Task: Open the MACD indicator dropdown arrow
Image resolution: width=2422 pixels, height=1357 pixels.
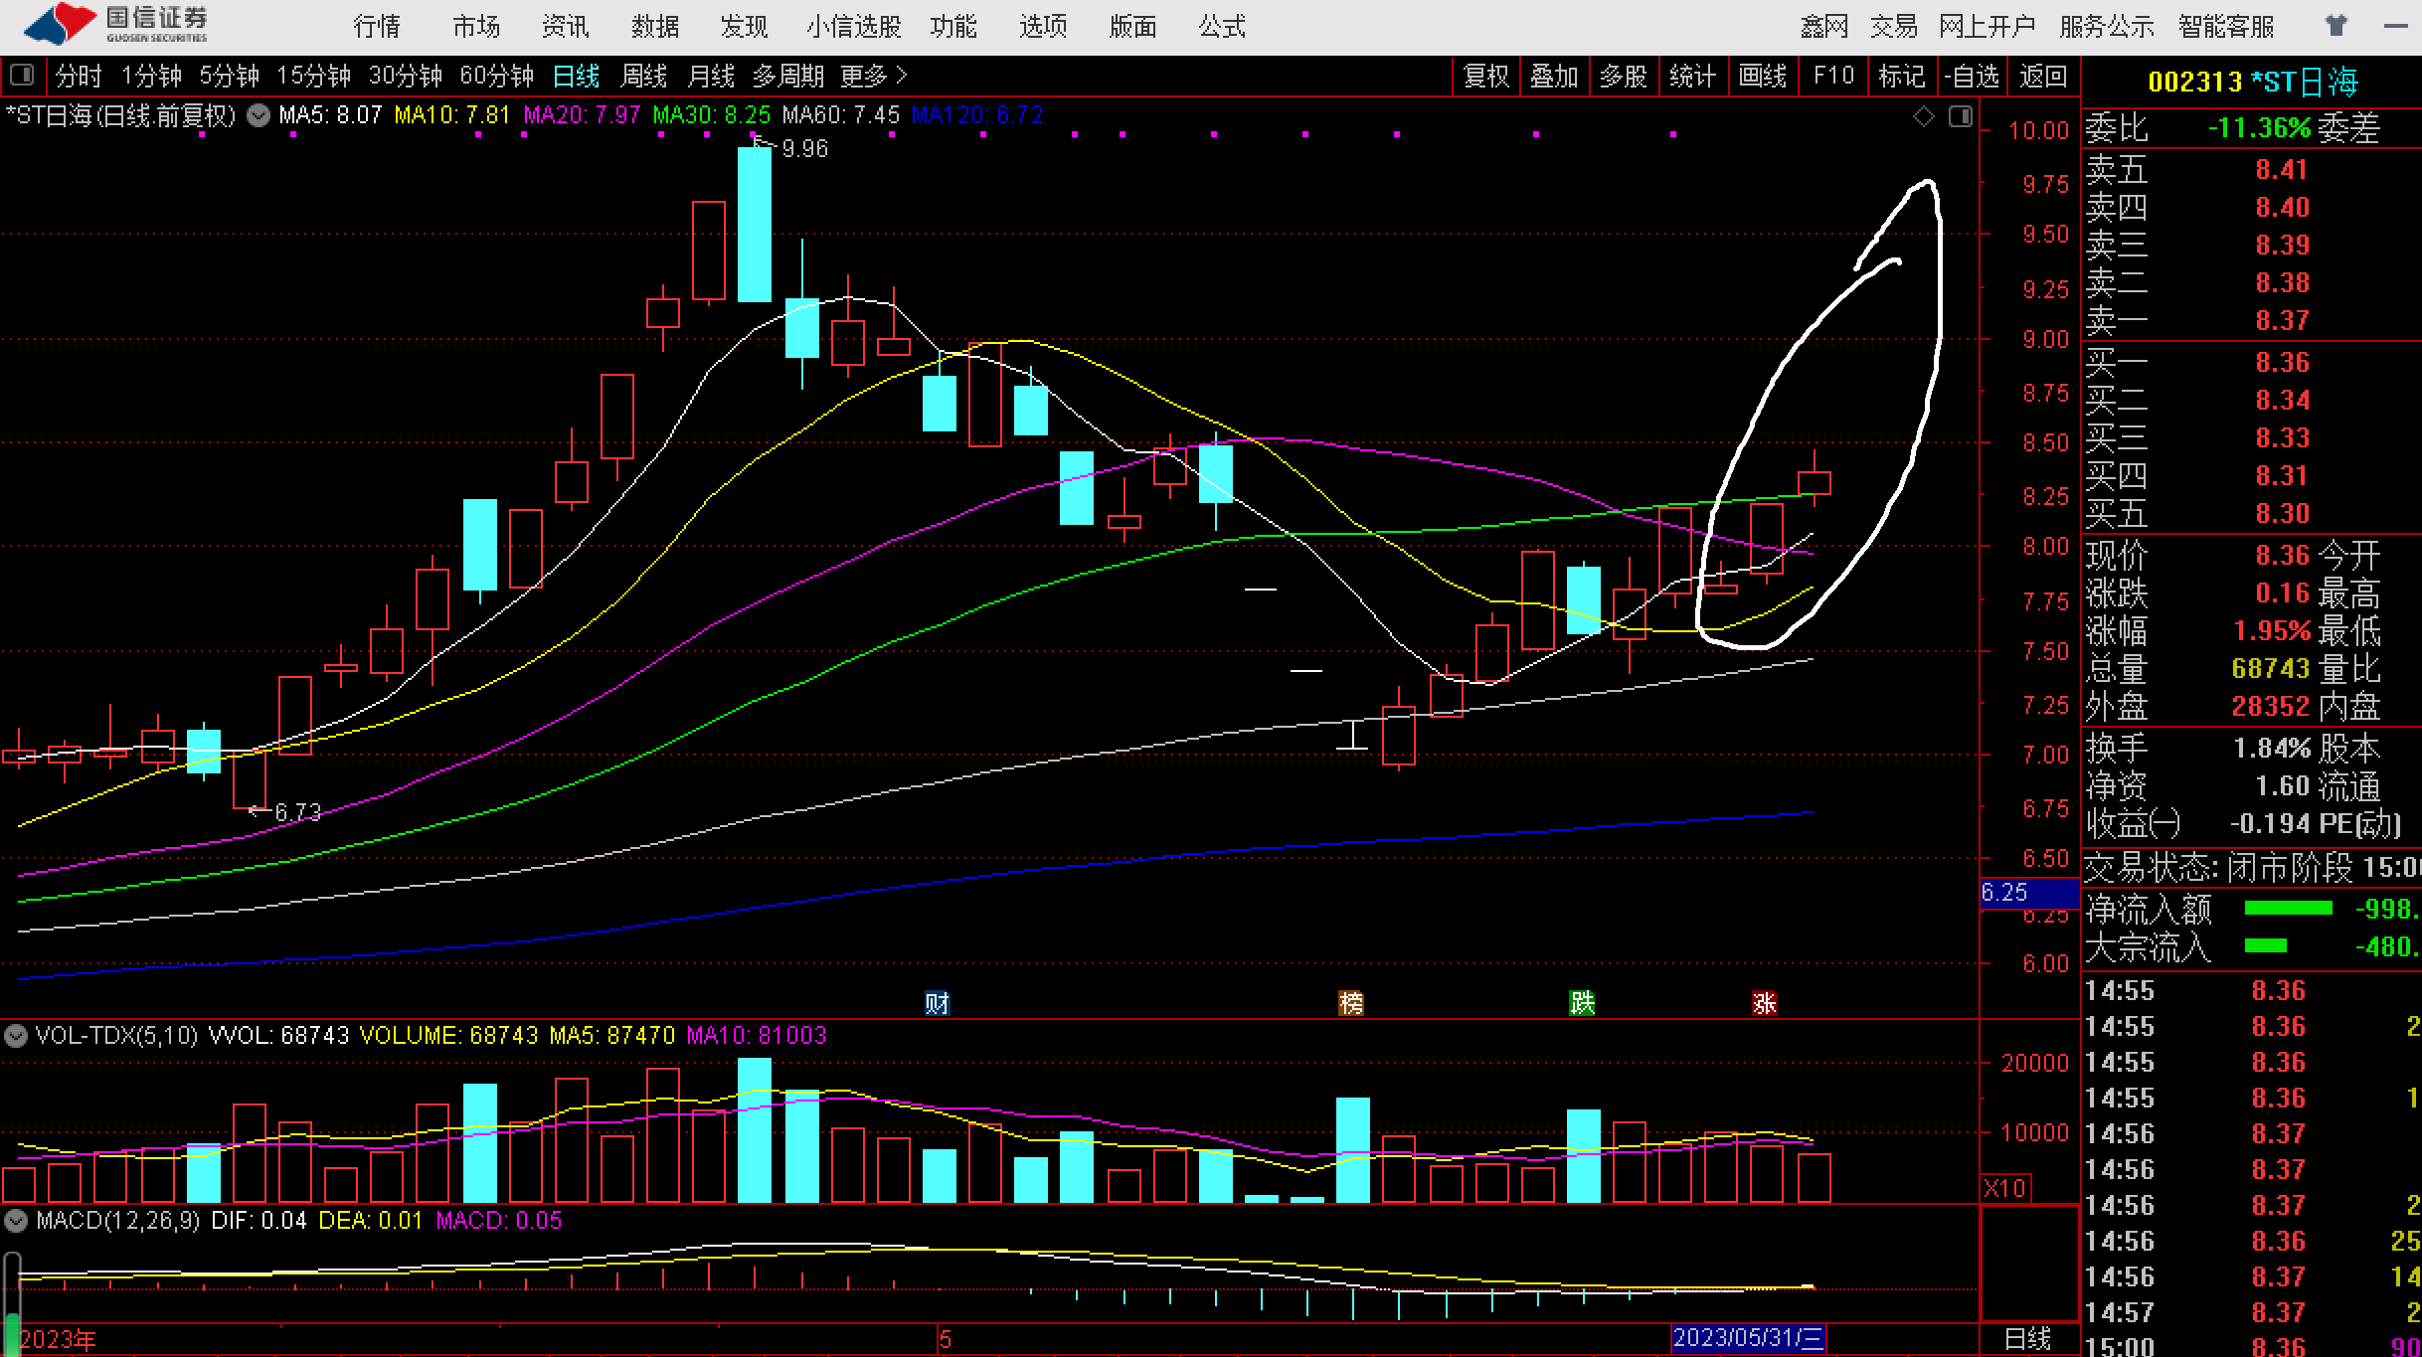Action: click(x=16, y=1220)
